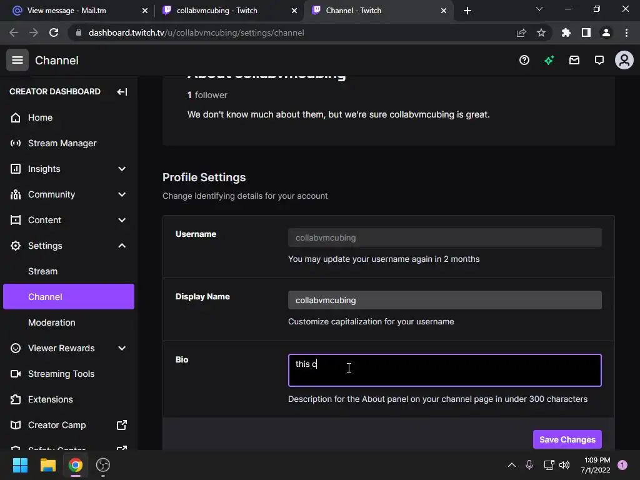This screenshot has height=480, width=640.
Task: Click the "Profile Settings" heading
Action: (x=204, y=177)
